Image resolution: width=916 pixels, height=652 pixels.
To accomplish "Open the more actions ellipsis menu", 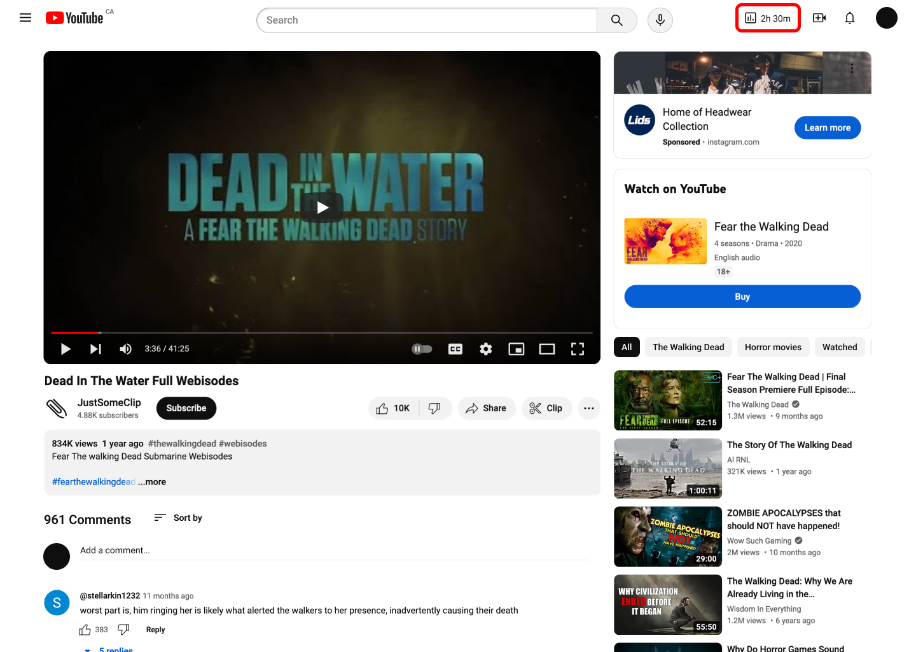I will (x=589, y=408).
